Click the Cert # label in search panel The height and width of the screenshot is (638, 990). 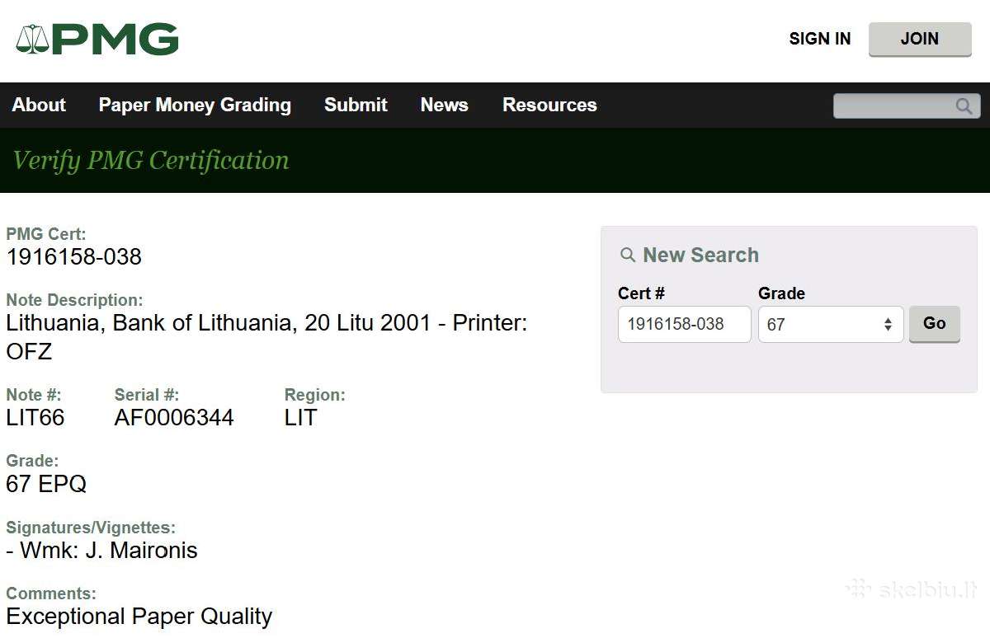pos(641,293)
